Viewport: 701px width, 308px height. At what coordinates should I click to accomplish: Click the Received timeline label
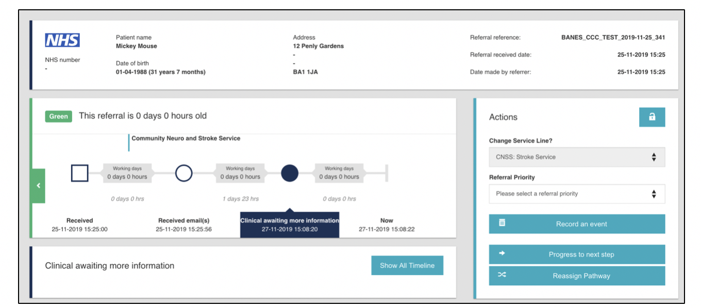80,225
